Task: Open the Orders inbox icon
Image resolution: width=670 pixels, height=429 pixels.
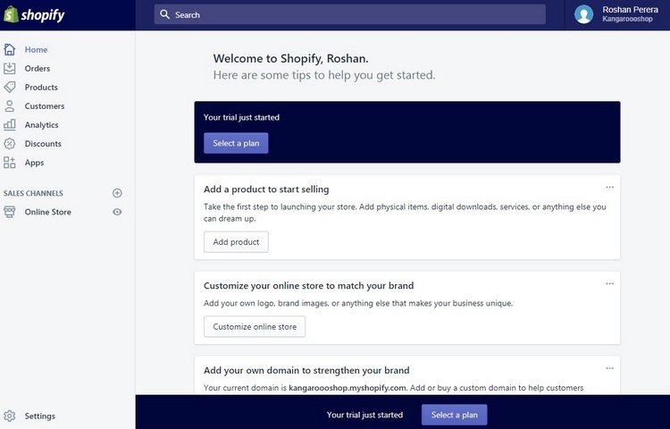Action: point(10,68)
